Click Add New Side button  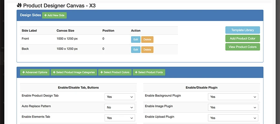pyautogui.click(x=54, y=15)
